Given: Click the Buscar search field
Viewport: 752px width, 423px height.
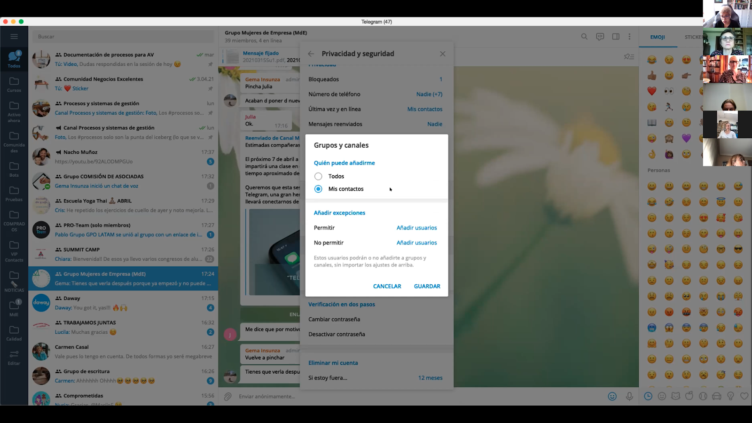Looking at the screenshot, I should [x=123, y=37].
